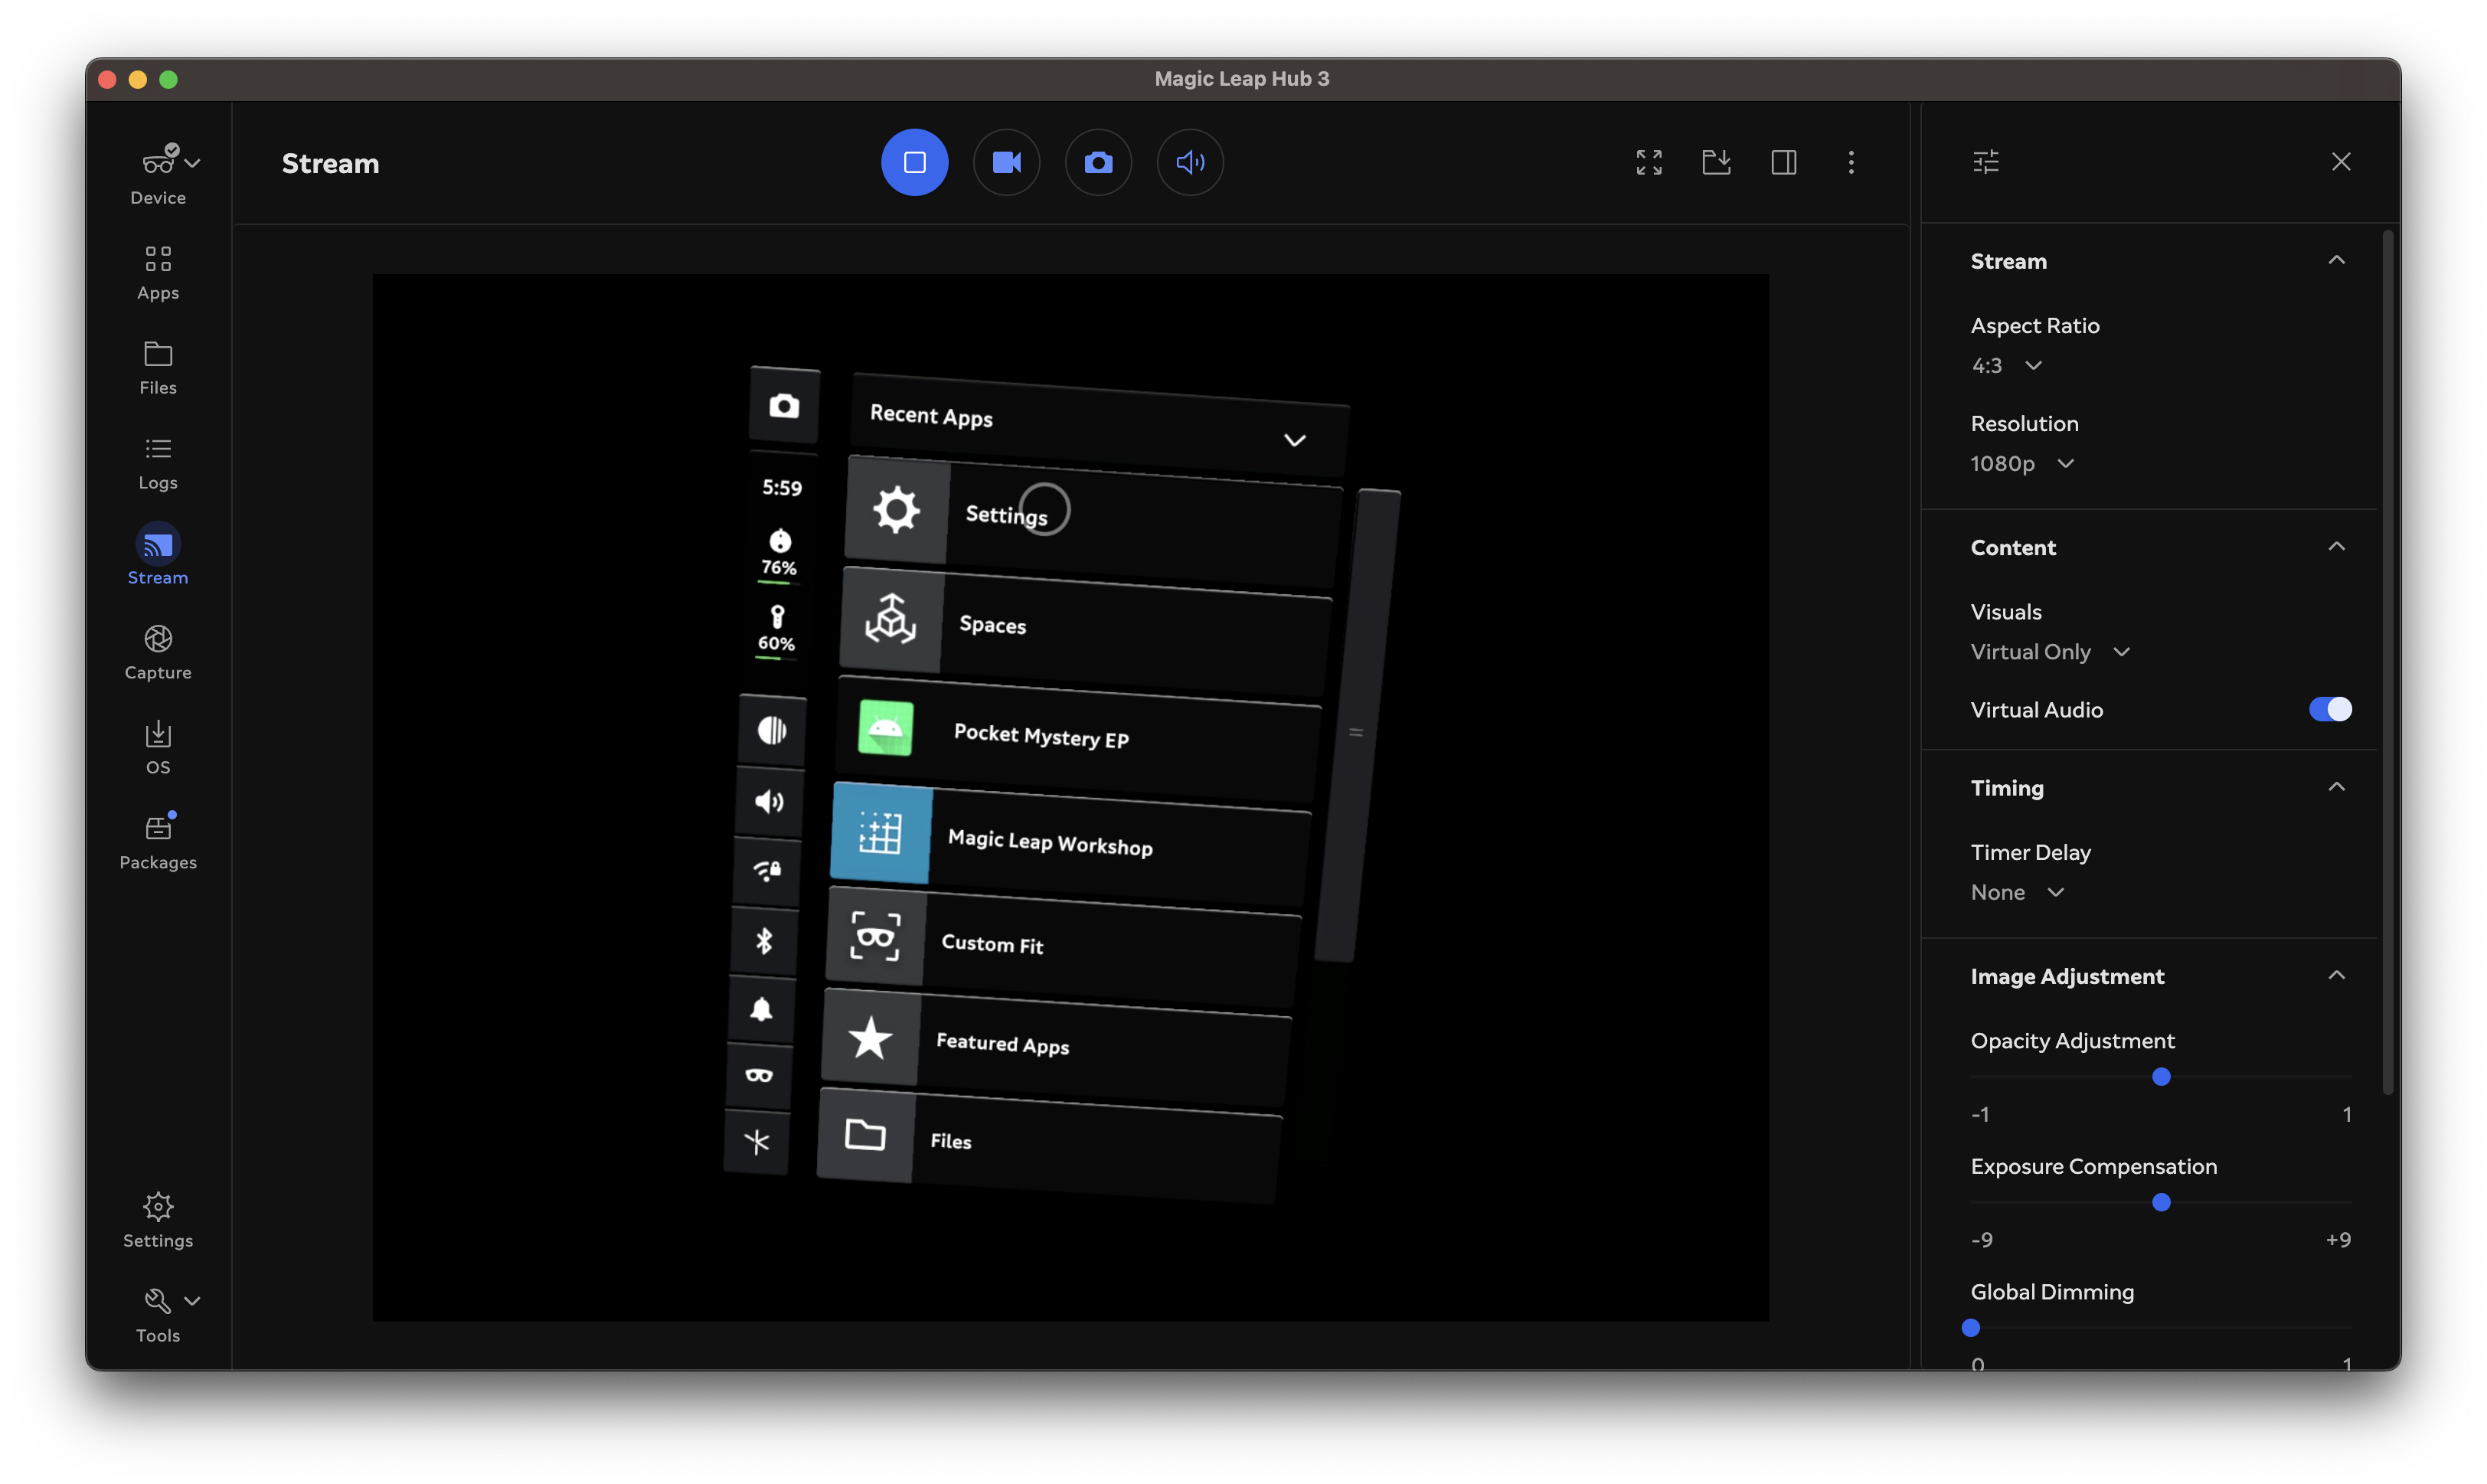Click the Exposure Compensation slider handle
The height and width of the screenshot is (1484, 2487).
click(x=2161, y=1202)
